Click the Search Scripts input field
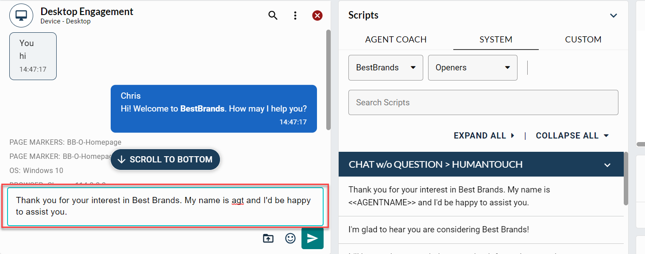Viewport: 645px width, 254px height. coord(483,103)
